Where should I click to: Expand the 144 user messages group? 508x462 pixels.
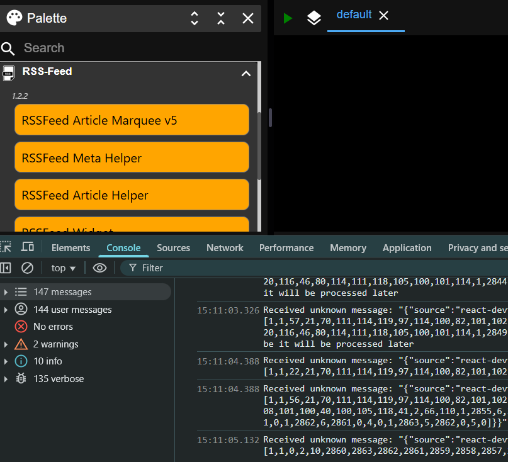point(6,310)
